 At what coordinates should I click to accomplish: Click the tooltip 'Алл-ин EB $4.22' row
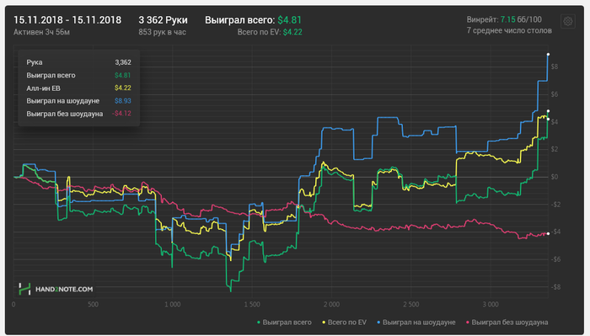(x=78, y=88)
